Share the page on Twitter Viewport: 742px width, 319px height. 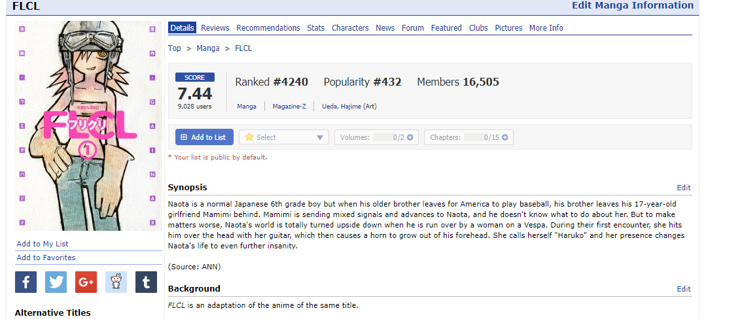(56, 282)
